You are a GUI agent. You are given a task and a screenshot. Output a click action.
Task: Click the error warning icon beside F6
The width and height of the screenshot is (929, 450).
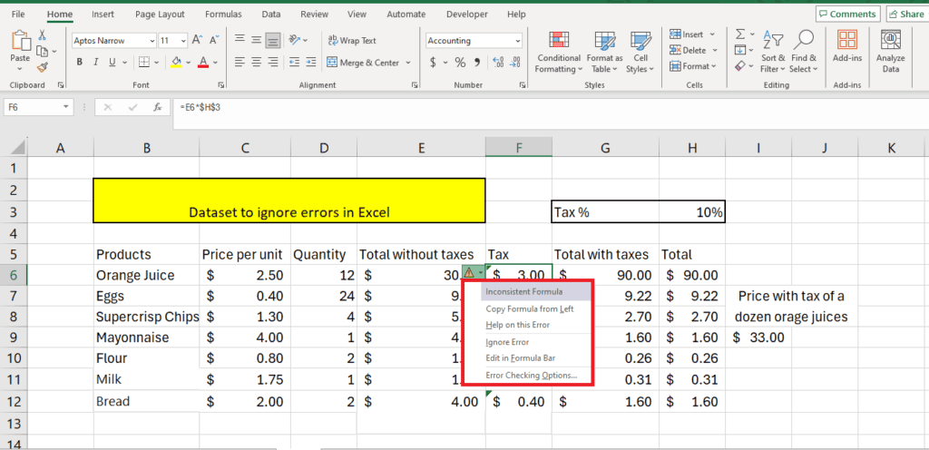[x=469, y=274]
